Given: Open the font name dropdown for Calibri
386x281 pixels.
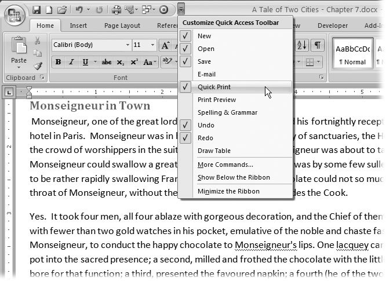Looking at the screenshot, I should 128,45.
